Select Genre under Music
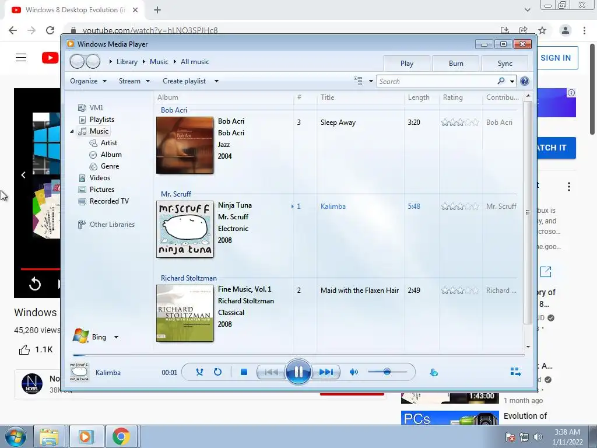Image resolution: width=597 pixels, height=448 pixels. pyautogui.click(x=104, y=166)
